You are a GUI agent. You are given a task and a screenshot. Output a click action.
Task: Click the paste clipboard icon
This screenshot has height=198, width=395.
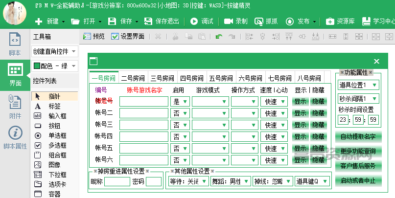202,37
